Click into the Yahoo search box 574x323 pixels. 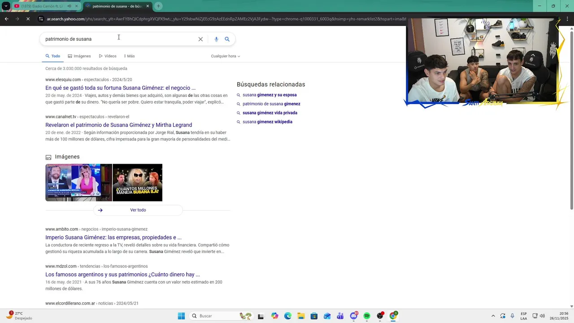pos(119,39)
